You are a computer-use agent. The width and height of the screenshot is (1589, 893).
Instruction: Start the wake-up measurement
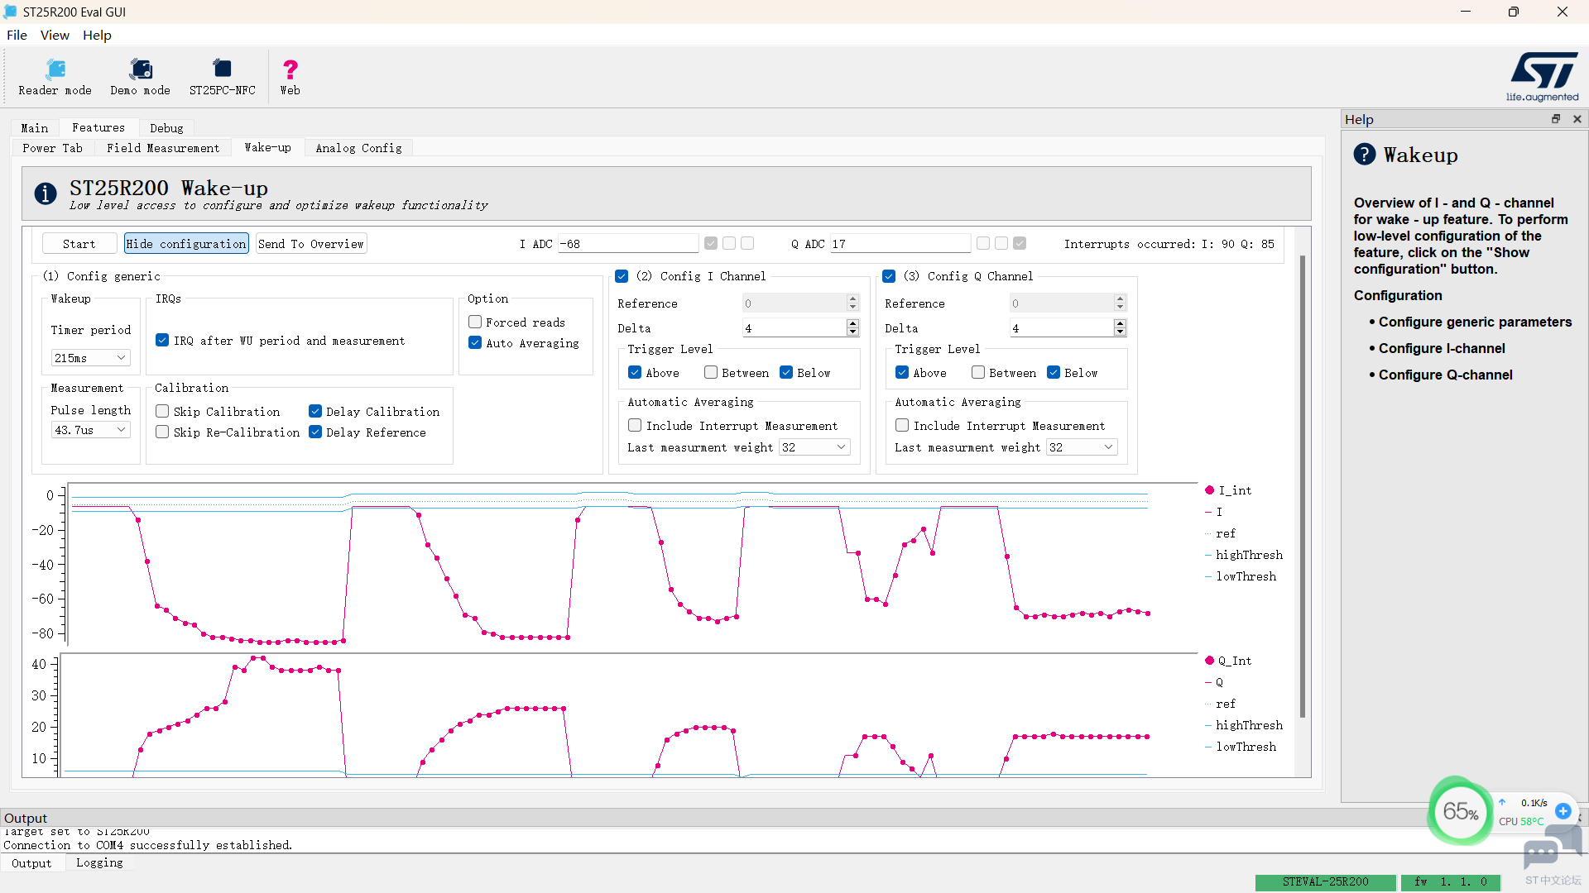79,244
